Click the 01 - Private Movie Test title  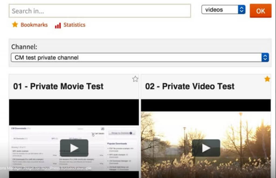click(x=58, y=86)
